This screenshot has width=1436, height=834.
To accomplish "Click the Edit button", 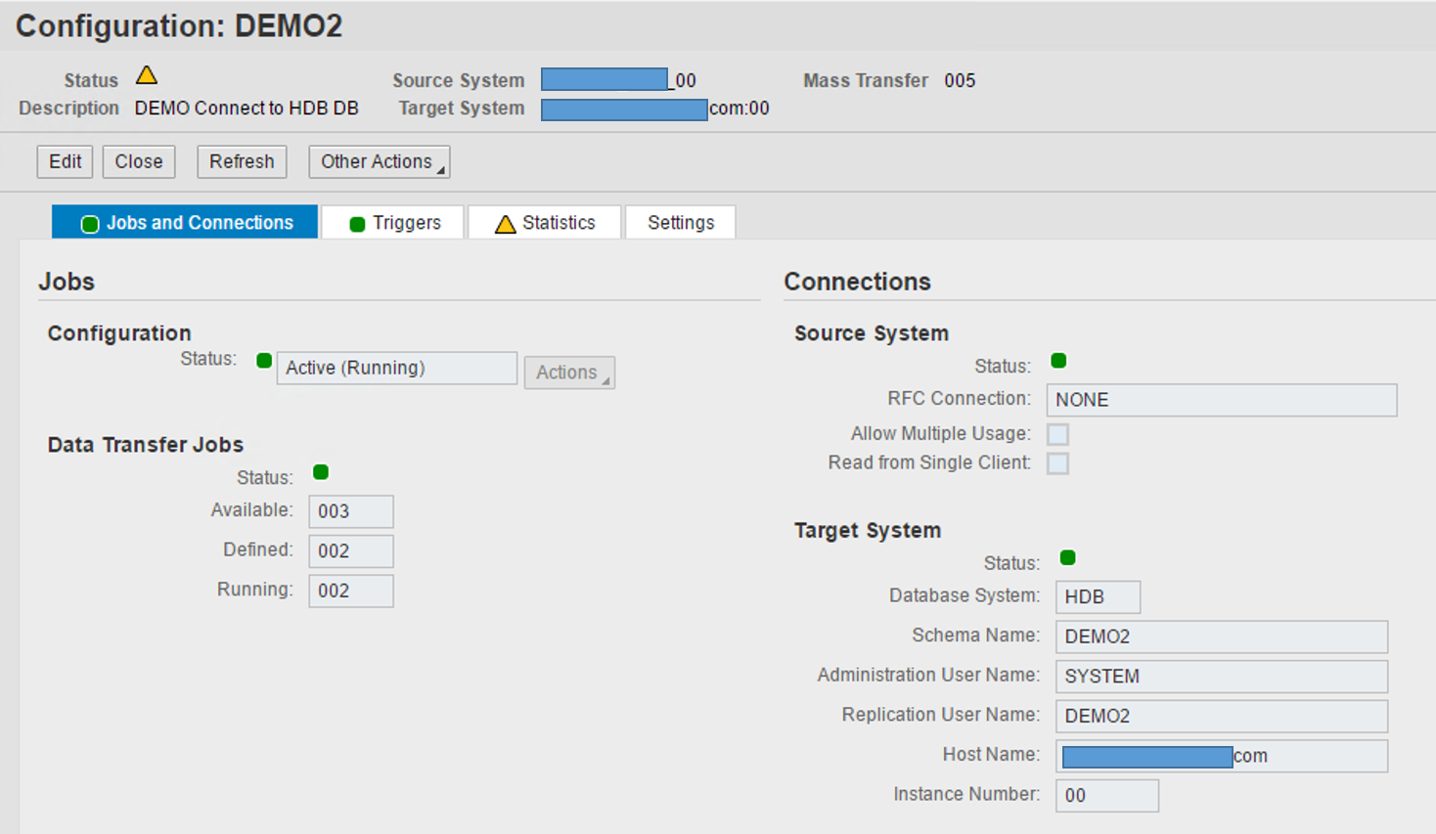I will pyautogui.click(x=64, y=161).
